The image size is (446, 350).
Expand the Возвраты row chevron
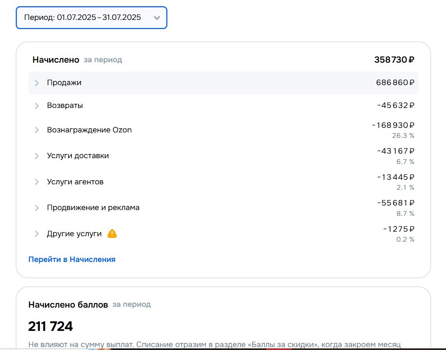(x=37, y=106)
